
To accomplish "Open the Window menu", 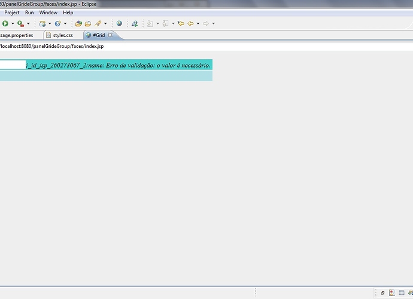I will point(48,13).
